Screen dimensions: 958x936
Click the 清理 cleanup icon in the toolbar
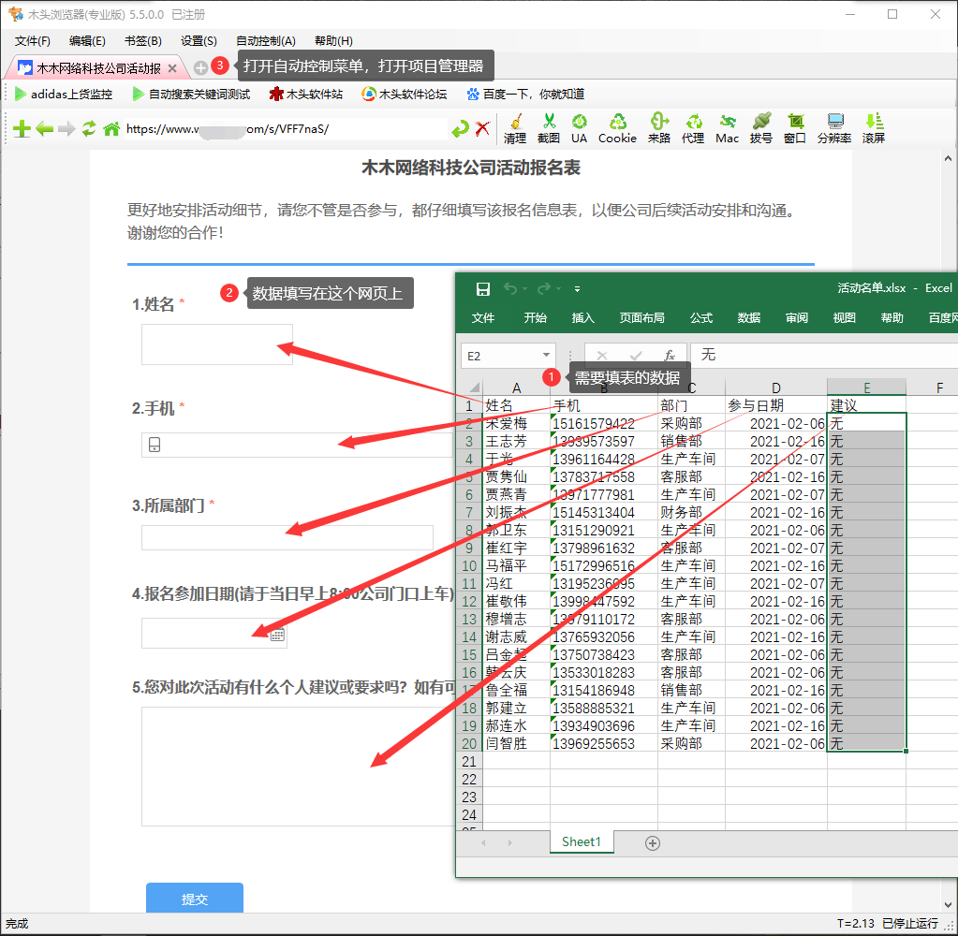coord(516,128)
